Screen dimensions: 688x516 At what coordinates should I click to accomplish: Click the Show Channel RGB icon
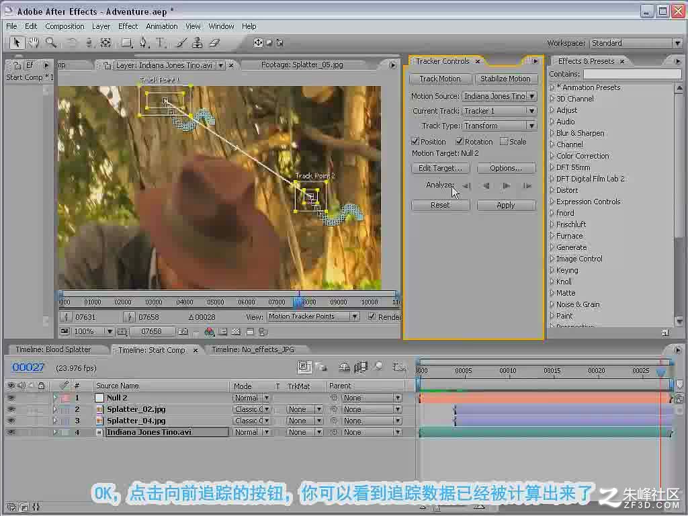[x=210, y=332]
